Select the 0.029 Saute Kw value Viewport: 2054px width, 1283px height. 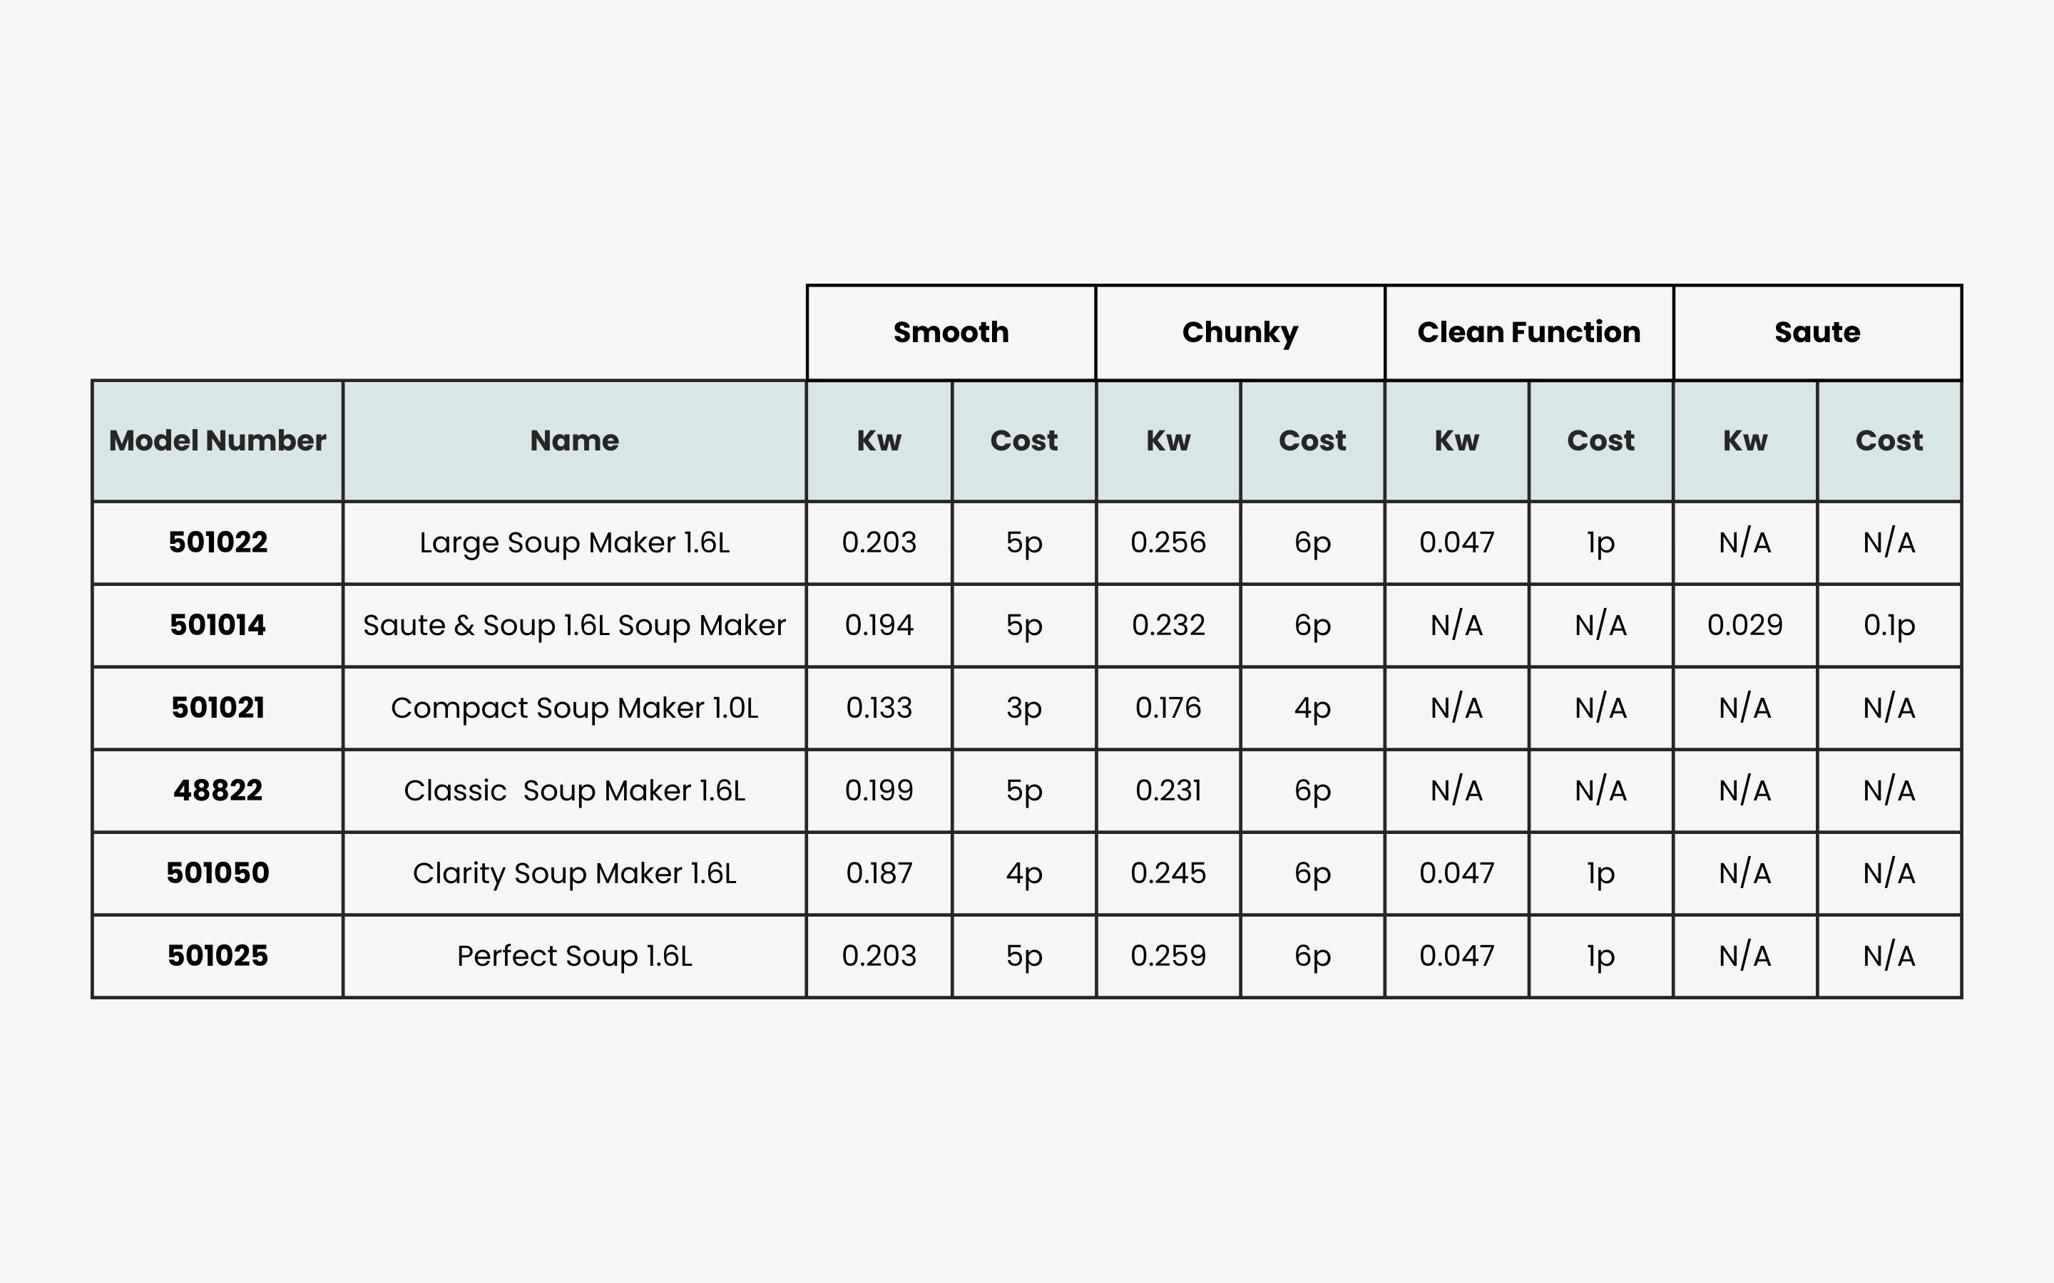pyautogui.click(x=1744, y=624)
